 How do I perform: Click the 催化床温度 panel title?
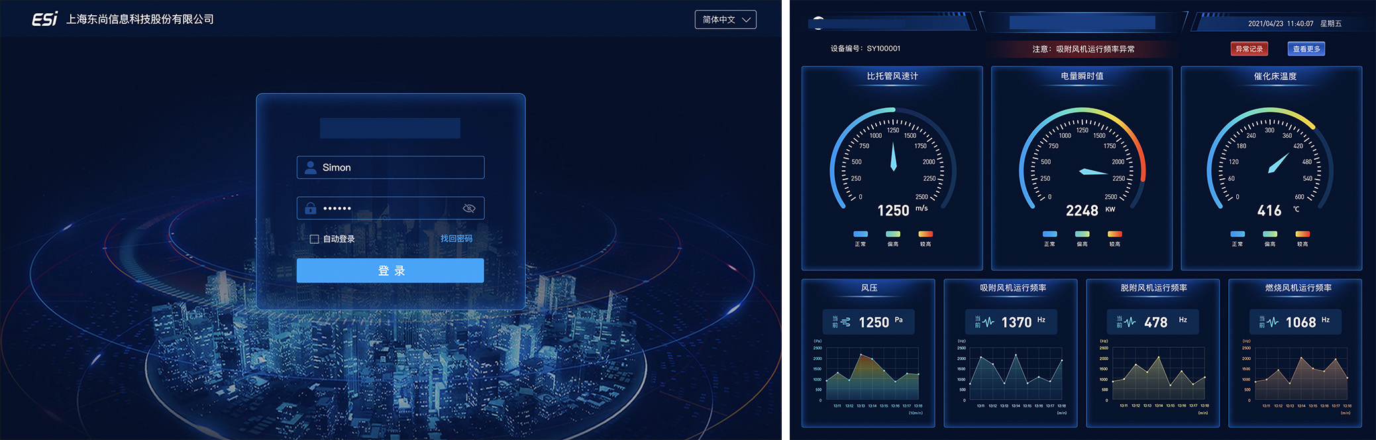[1275, 76]
